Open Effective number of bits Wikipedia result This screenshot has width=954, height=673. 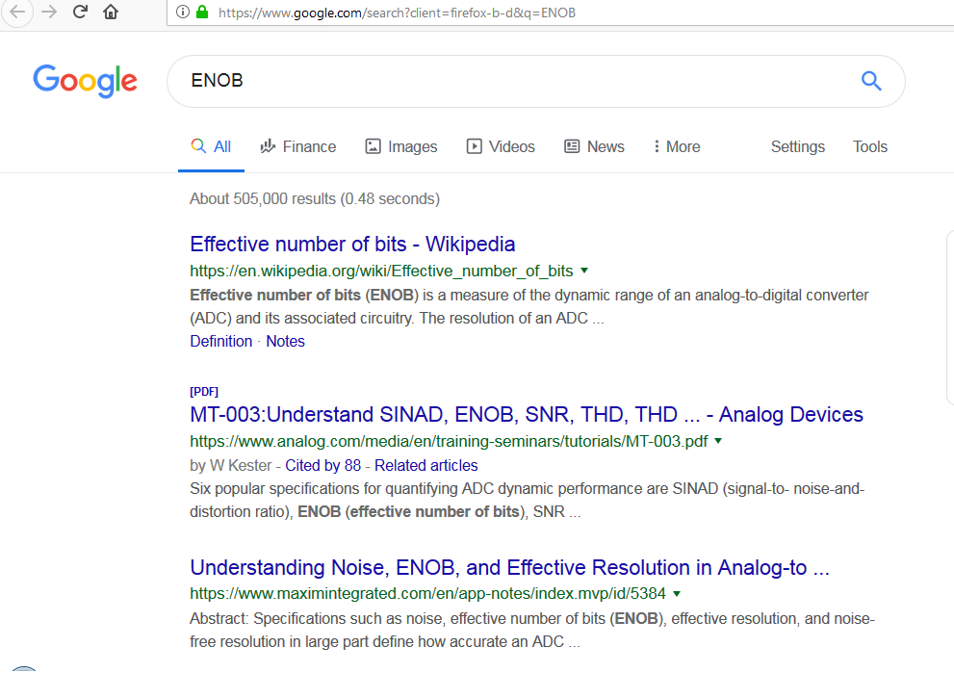tap(352, 244)
